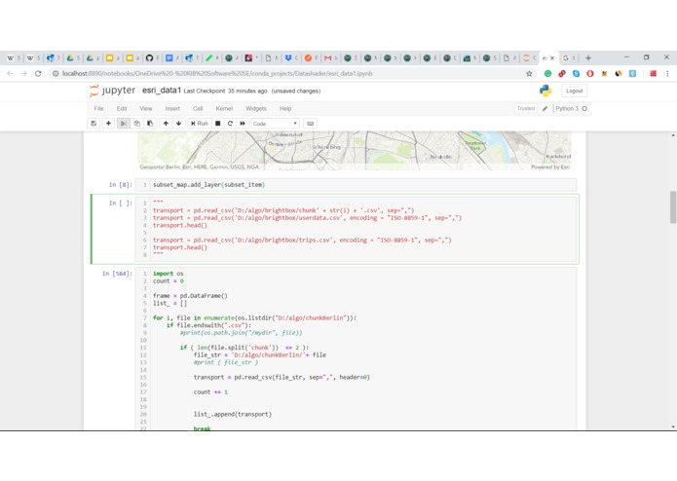Open the cell type dropdown showing Code
677x481 pixels.
275,124
